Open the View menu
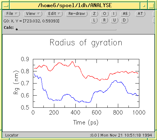Viewport: 157px width, 140px height. [33, 14]
